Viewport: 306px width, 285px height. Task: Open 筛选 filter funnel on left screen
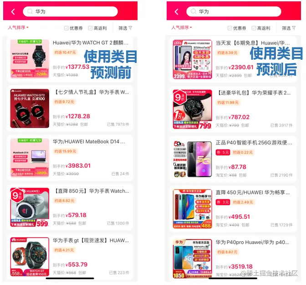pos(125,28)
